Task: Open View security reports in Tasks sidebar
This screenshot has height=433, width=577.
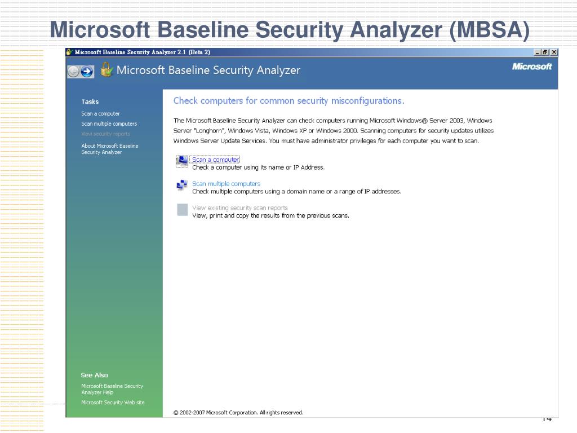Action: [105, 134]
